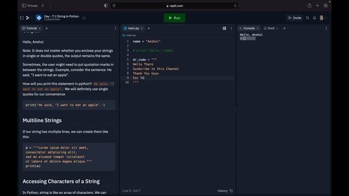Click the cloud sync status icon

pyautogui.click(x=84, y=18)
